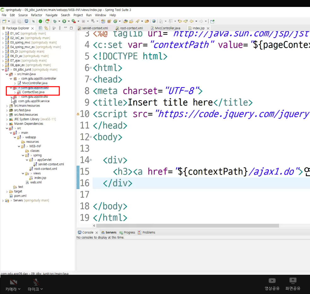Open dropdown arrow next to New icon
Viewport: 310px width, 294px height.
click(9, 21)
